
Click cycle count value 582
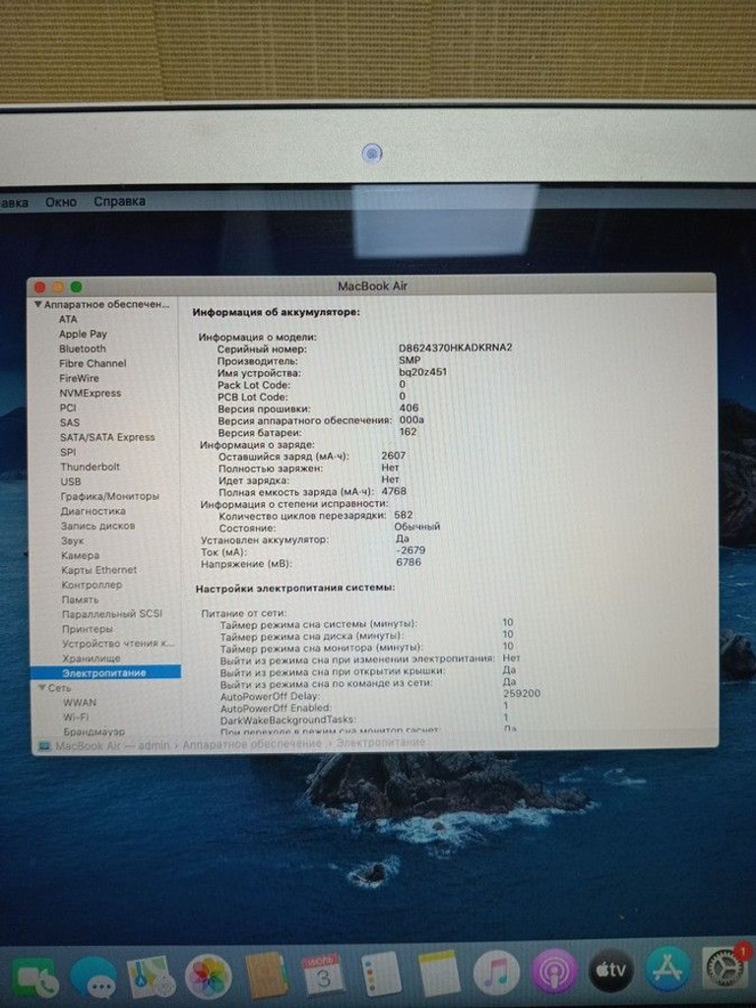point(403,515)
